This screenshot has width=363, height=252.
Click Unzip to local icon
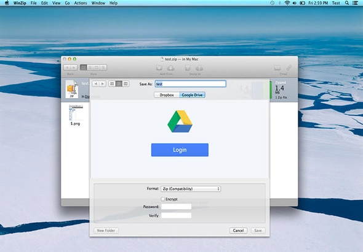pyautogui.click(x=188, y=67)
